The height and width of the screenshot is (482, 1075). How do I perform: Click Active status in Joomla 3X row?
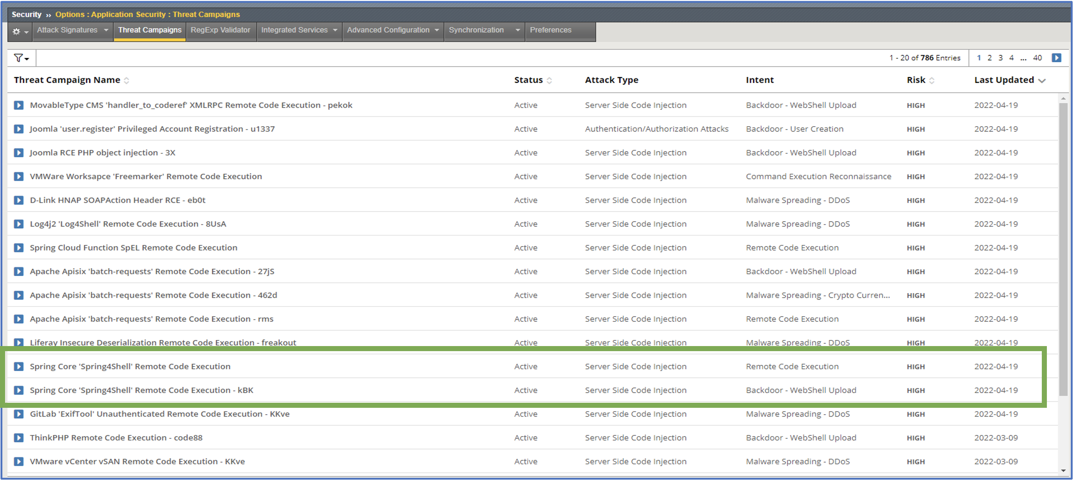(526, 153)
